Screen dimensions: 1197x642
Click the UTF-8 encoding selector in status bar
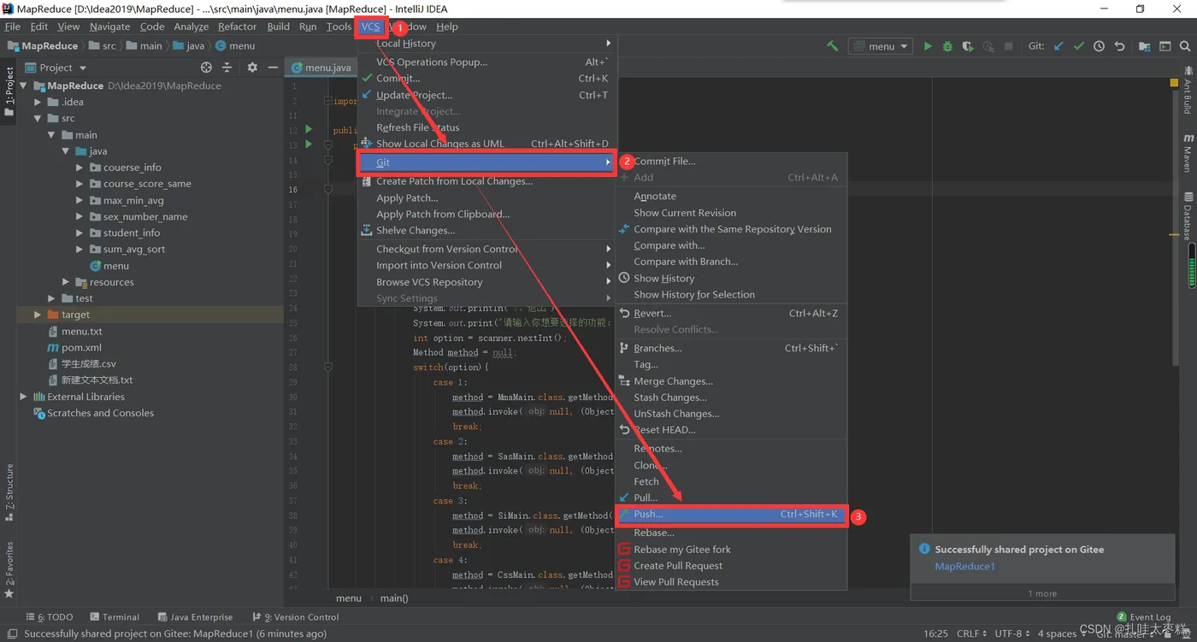pos(1011,633)
